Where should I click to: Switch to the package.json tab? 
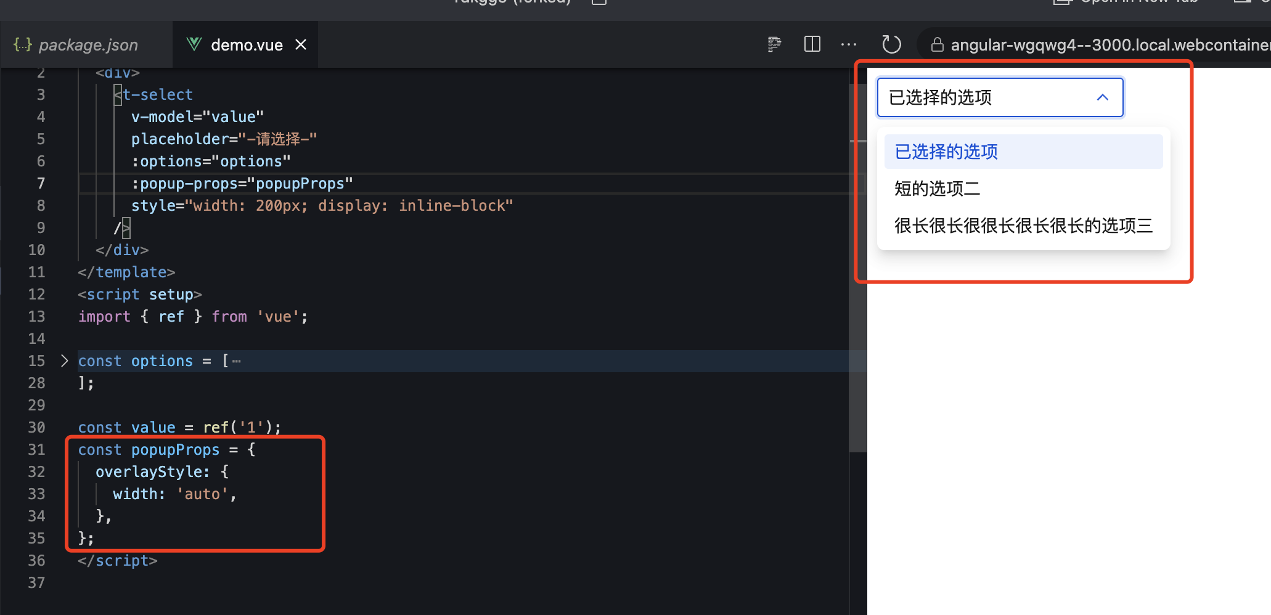[88, 44]
